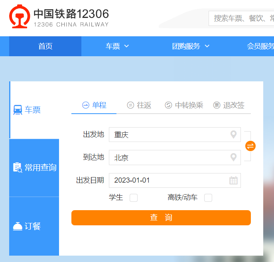The width and height of the screenshot is (274, 262).
Task: Select the 车票 train icon in sidebar
Action: pyautogui.click(x=18, y=110)
